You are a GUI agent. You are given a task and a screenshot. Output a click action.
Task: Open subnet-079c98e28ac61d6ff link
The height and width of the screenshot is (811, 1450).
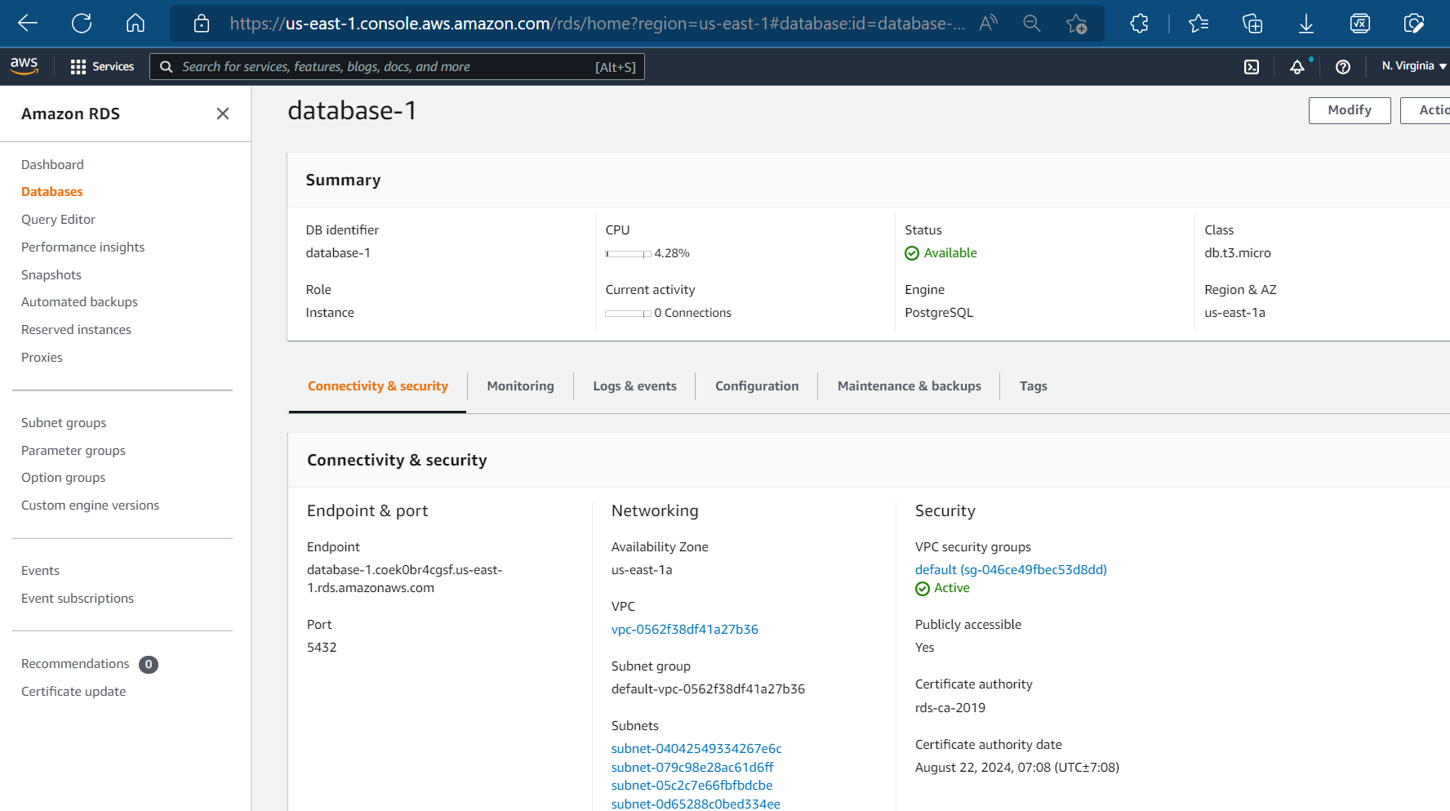coord(692,768)
